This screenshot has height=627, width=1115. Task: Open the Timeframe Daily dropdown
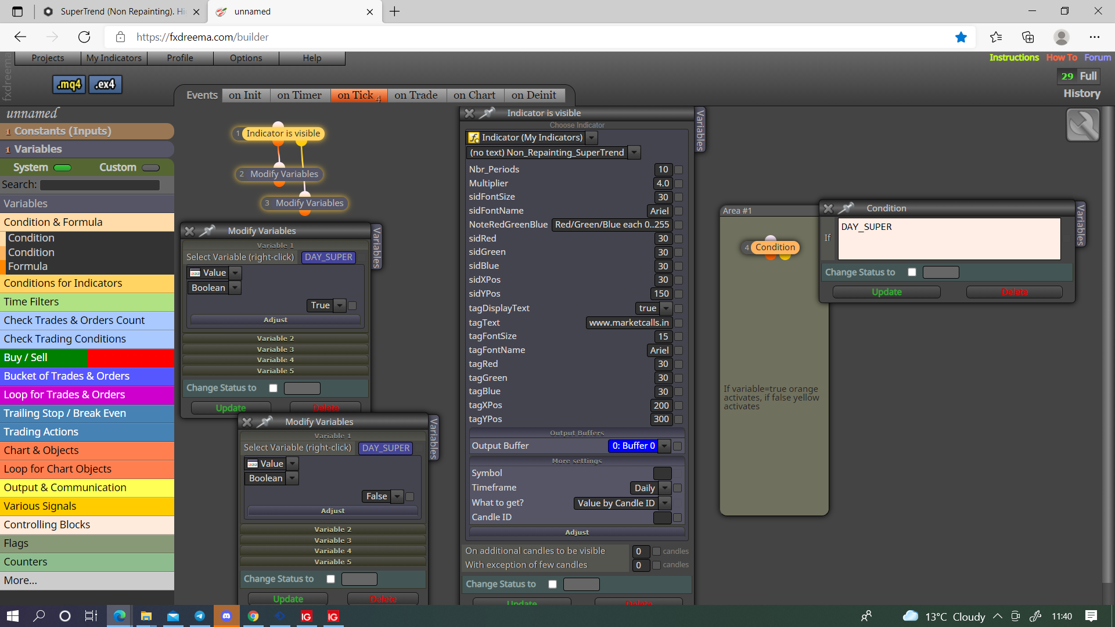click(665, 488)
